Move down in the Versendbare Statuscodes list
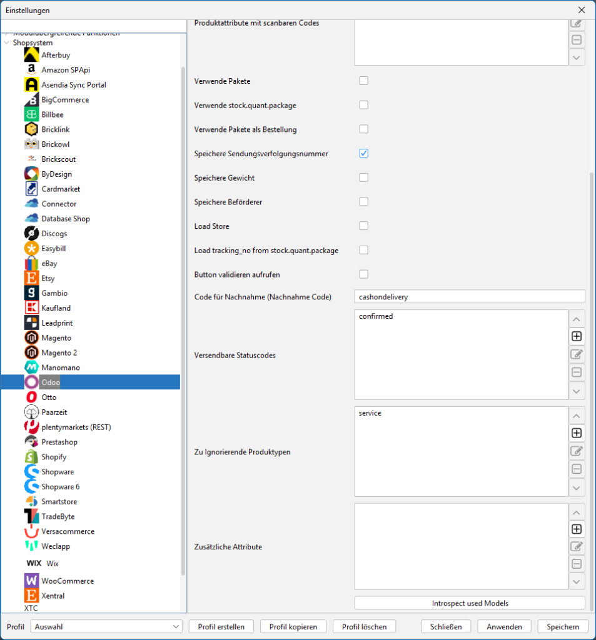Screen dimensions: 596x640 click(x=577, y=391)
